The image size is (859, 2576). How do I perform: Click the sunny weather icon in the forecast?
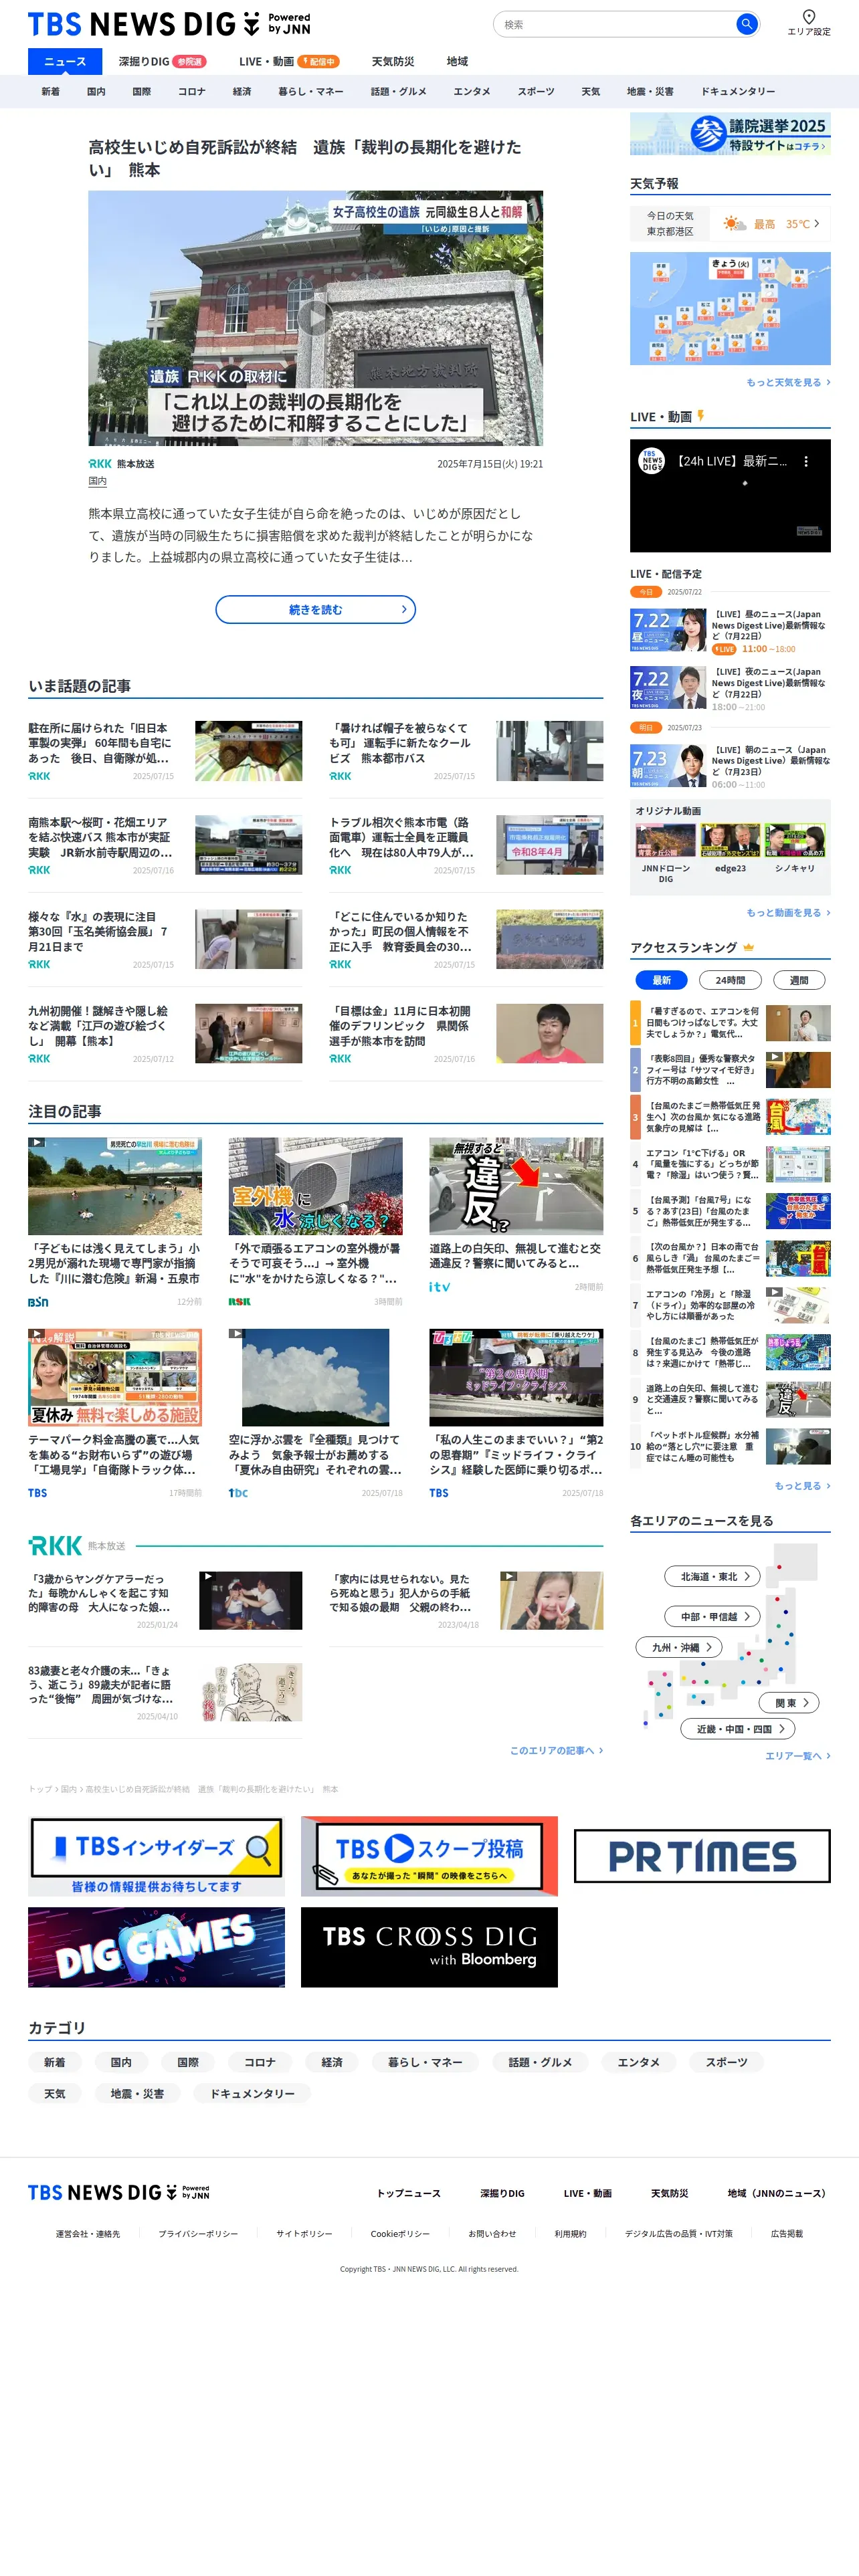coord(734,224)
